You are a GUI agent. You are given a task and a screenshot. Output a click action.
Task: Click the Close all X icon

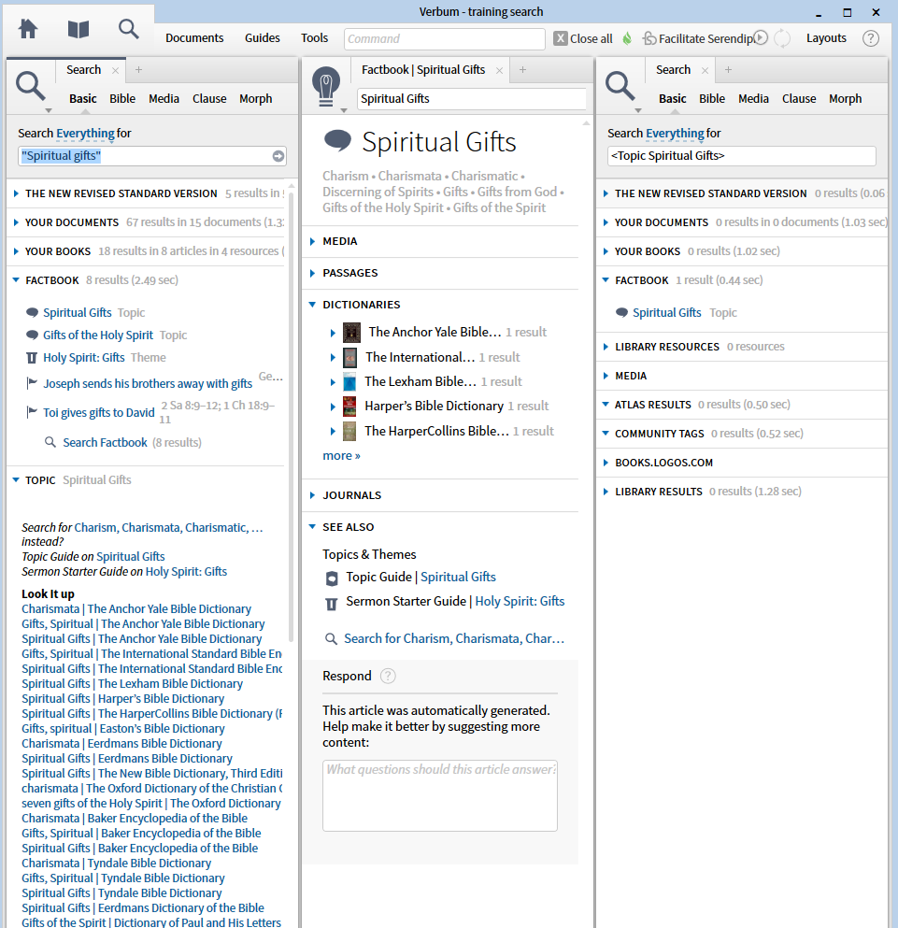[x=560, y=38]
